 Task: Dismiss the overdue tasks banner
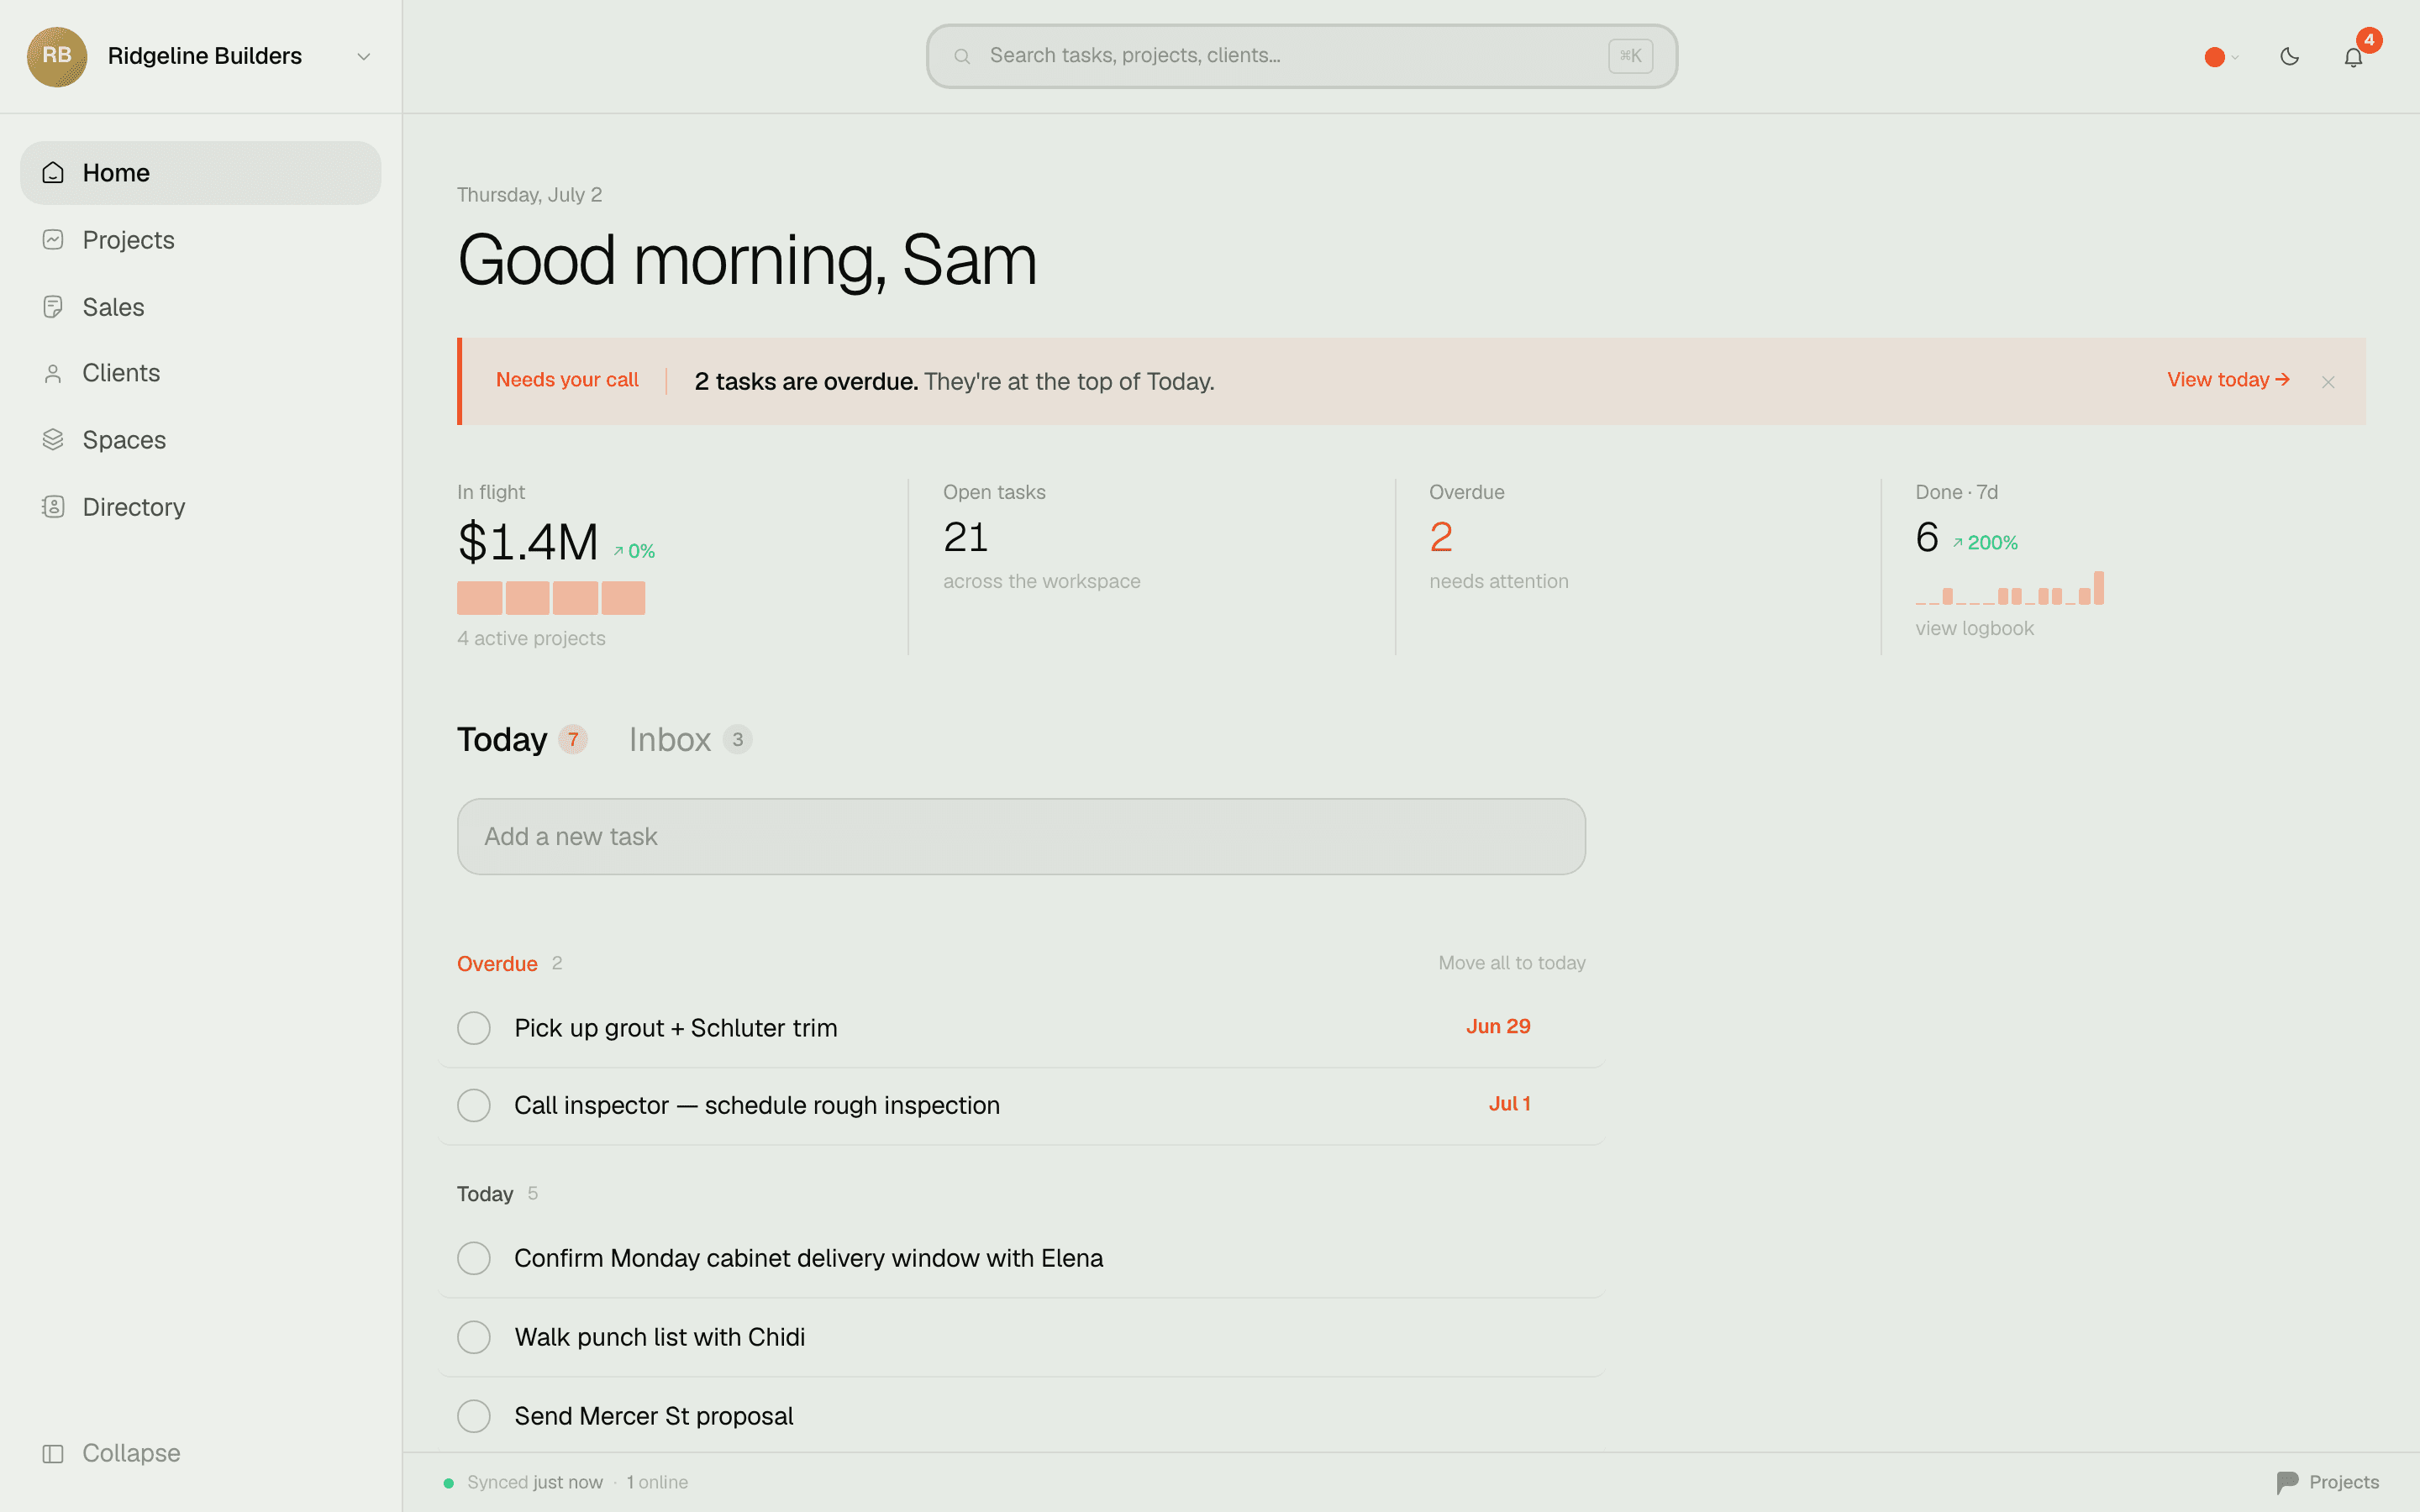[x=2328, y=382]
